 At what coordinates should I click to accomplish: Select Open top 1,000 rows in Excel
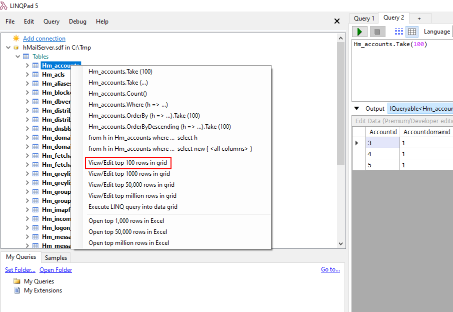pyautogui.click(x=126, y=221)
